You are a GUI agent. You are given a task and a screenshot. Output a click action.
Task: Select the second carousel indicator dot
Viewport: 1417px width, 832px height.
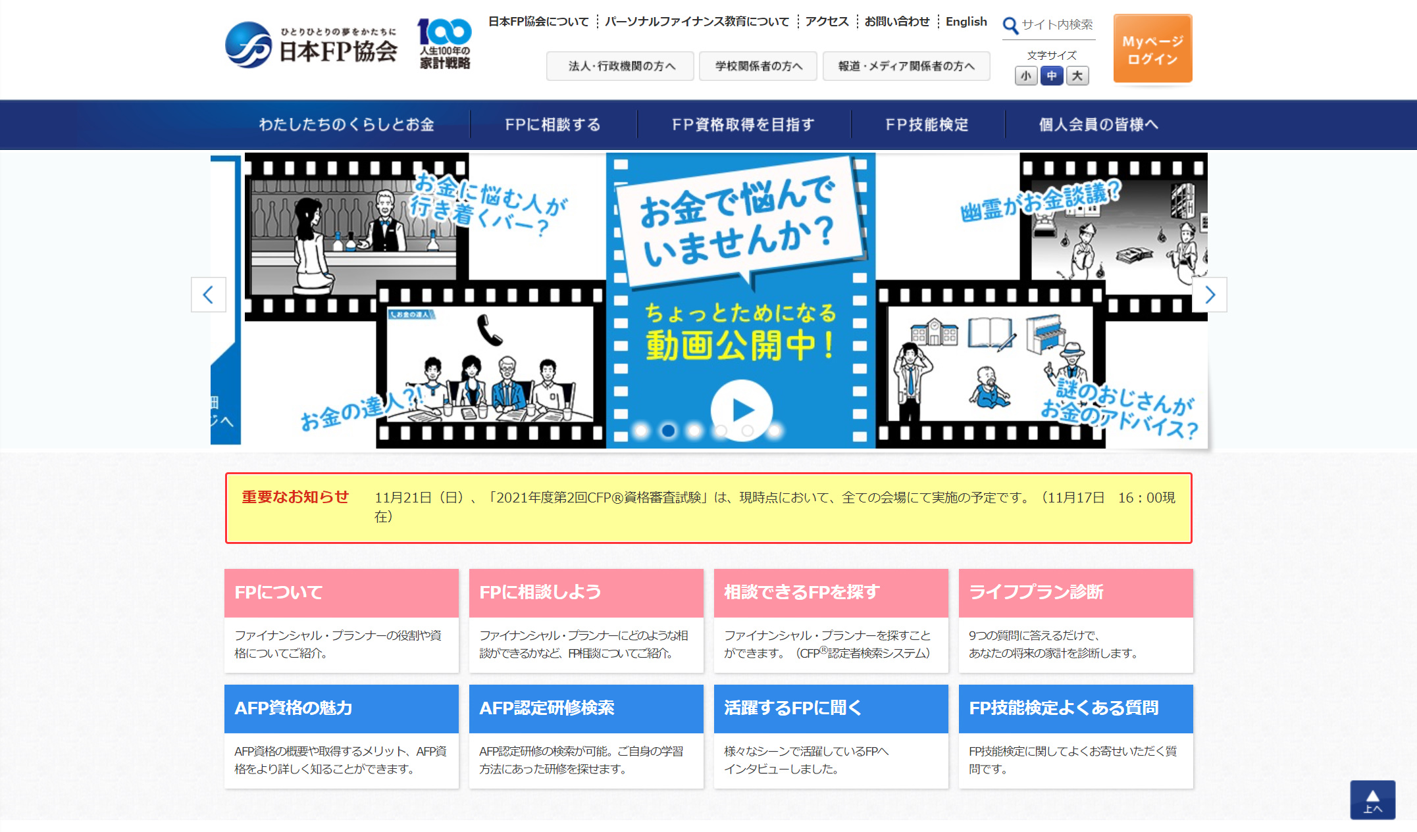coord(668,431)
